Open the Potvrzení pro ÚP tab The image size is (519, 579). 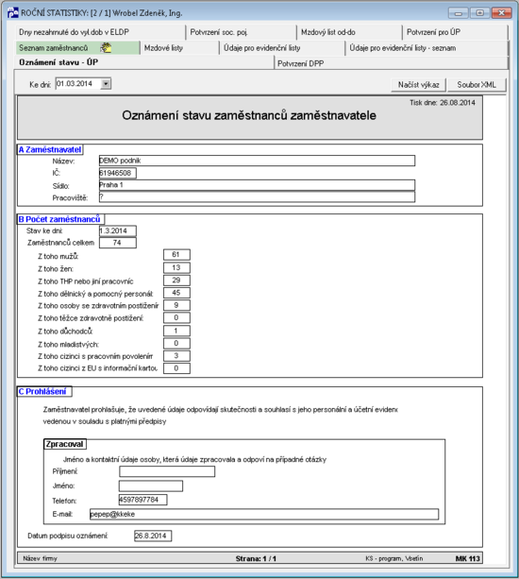pos(455,32)
